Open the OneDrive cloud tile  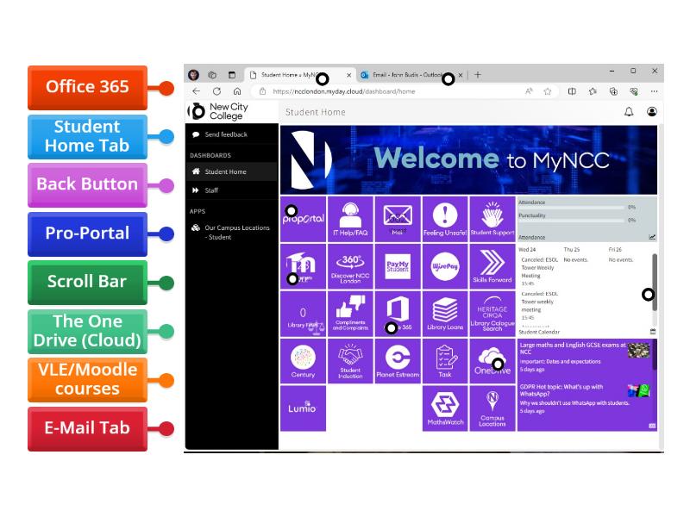492,361
